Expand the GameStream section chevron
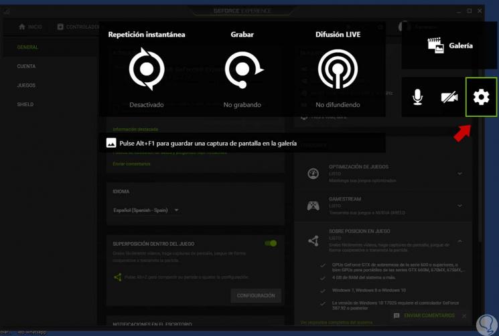Screen dimensions: 499x336 tap(459, 206)
